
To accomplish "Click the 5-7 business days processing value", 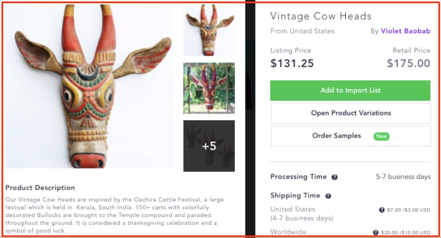I will (x=403, y=177).
